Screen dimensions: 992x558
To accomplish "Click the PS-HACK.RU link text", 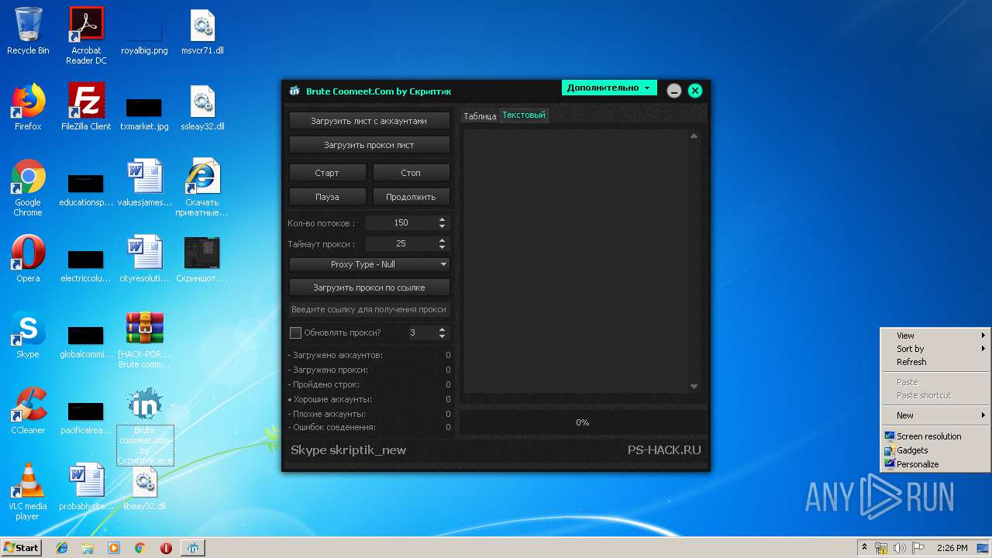I will point(664,450).
